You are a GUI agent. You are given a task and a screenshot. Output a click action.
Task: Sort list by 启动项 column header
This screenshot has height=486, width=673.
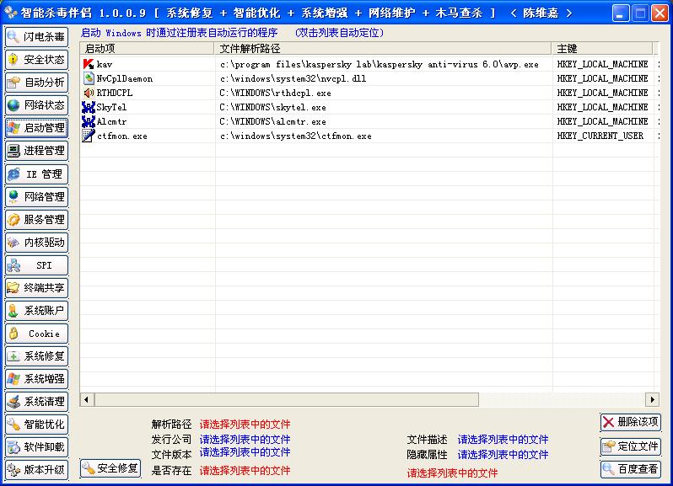(148, 49)
